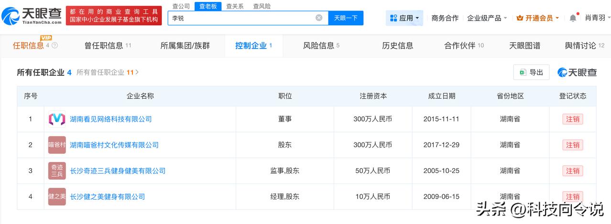Open the 天眼图谱 tab
The image size is (611, 224).
[524, 46]
